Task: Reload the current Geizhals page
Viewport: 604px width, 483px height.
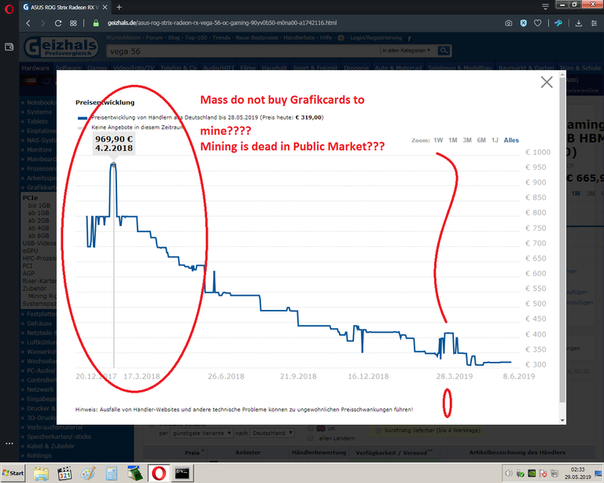Action: click(x=58, y=23)
